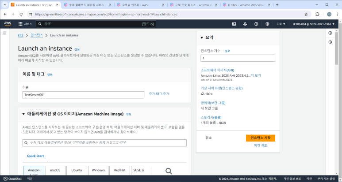The width and height of the screenshot is (342, 182).
Task: Open the Chrome three-dot menu
Action: [x=337, y=14]
